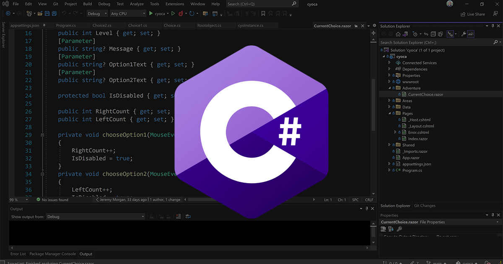Screen dimensions: 503x264
Task: Open Solution Explorer home view
Action: (x=398, y=34)
